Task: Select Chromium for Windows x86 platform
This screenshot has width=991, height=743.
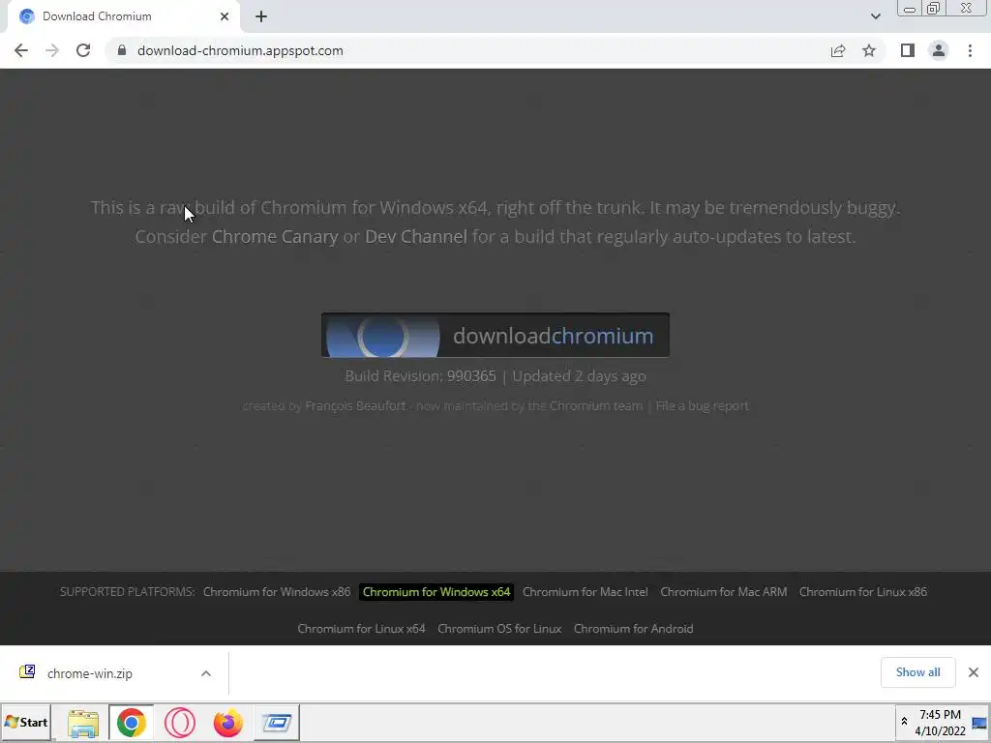Action: point(277,592)
